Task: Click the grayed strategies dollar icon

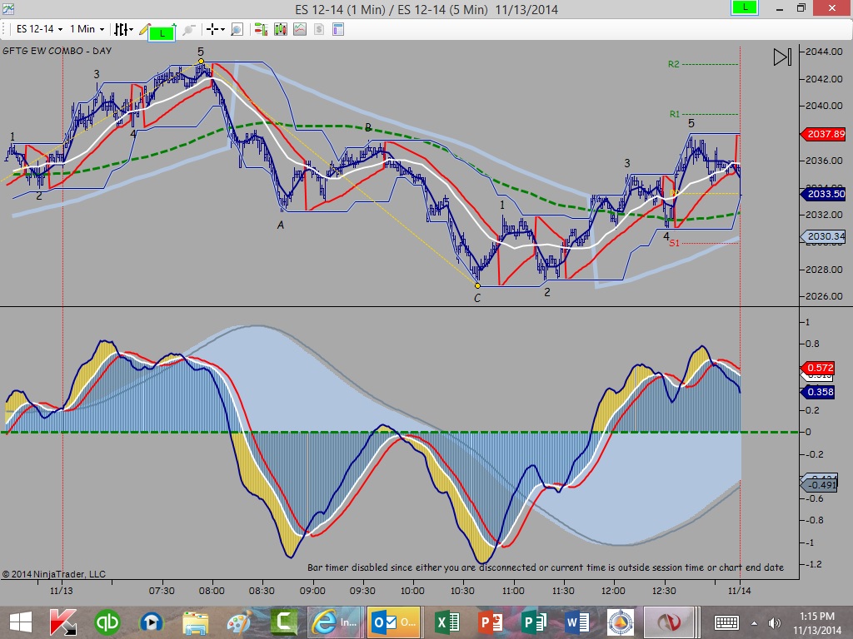Action: coord(319,29)
